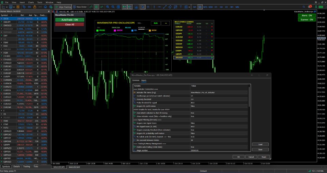Toggle auto scroll chart icon
Viewport: 327px width, 173px height.
pyautogui.click(x=125, y=7)
